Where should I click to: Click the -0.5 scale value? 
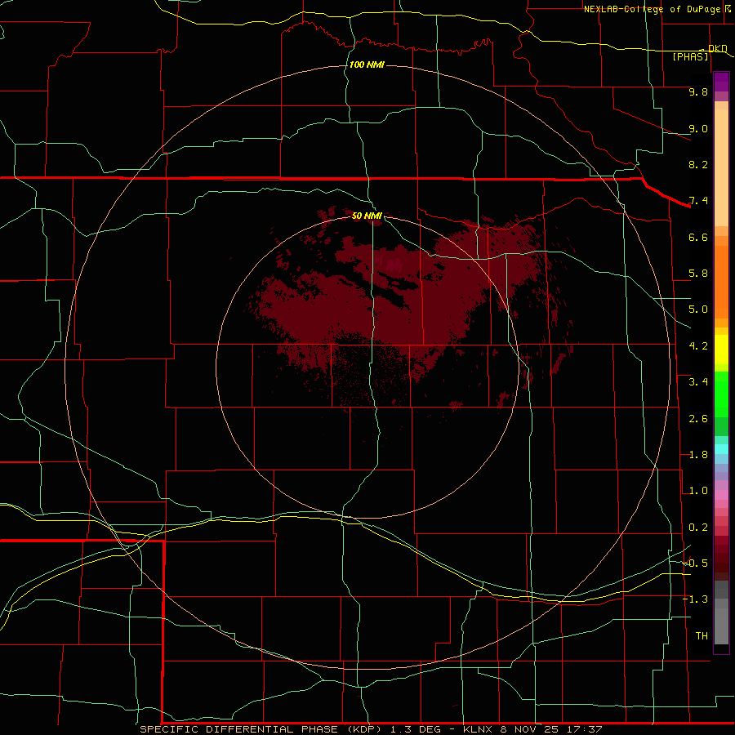(696, 563)
